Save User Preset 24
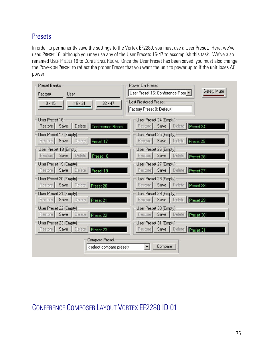This screenshot has width=273, height=354. (x=162, y=126)
